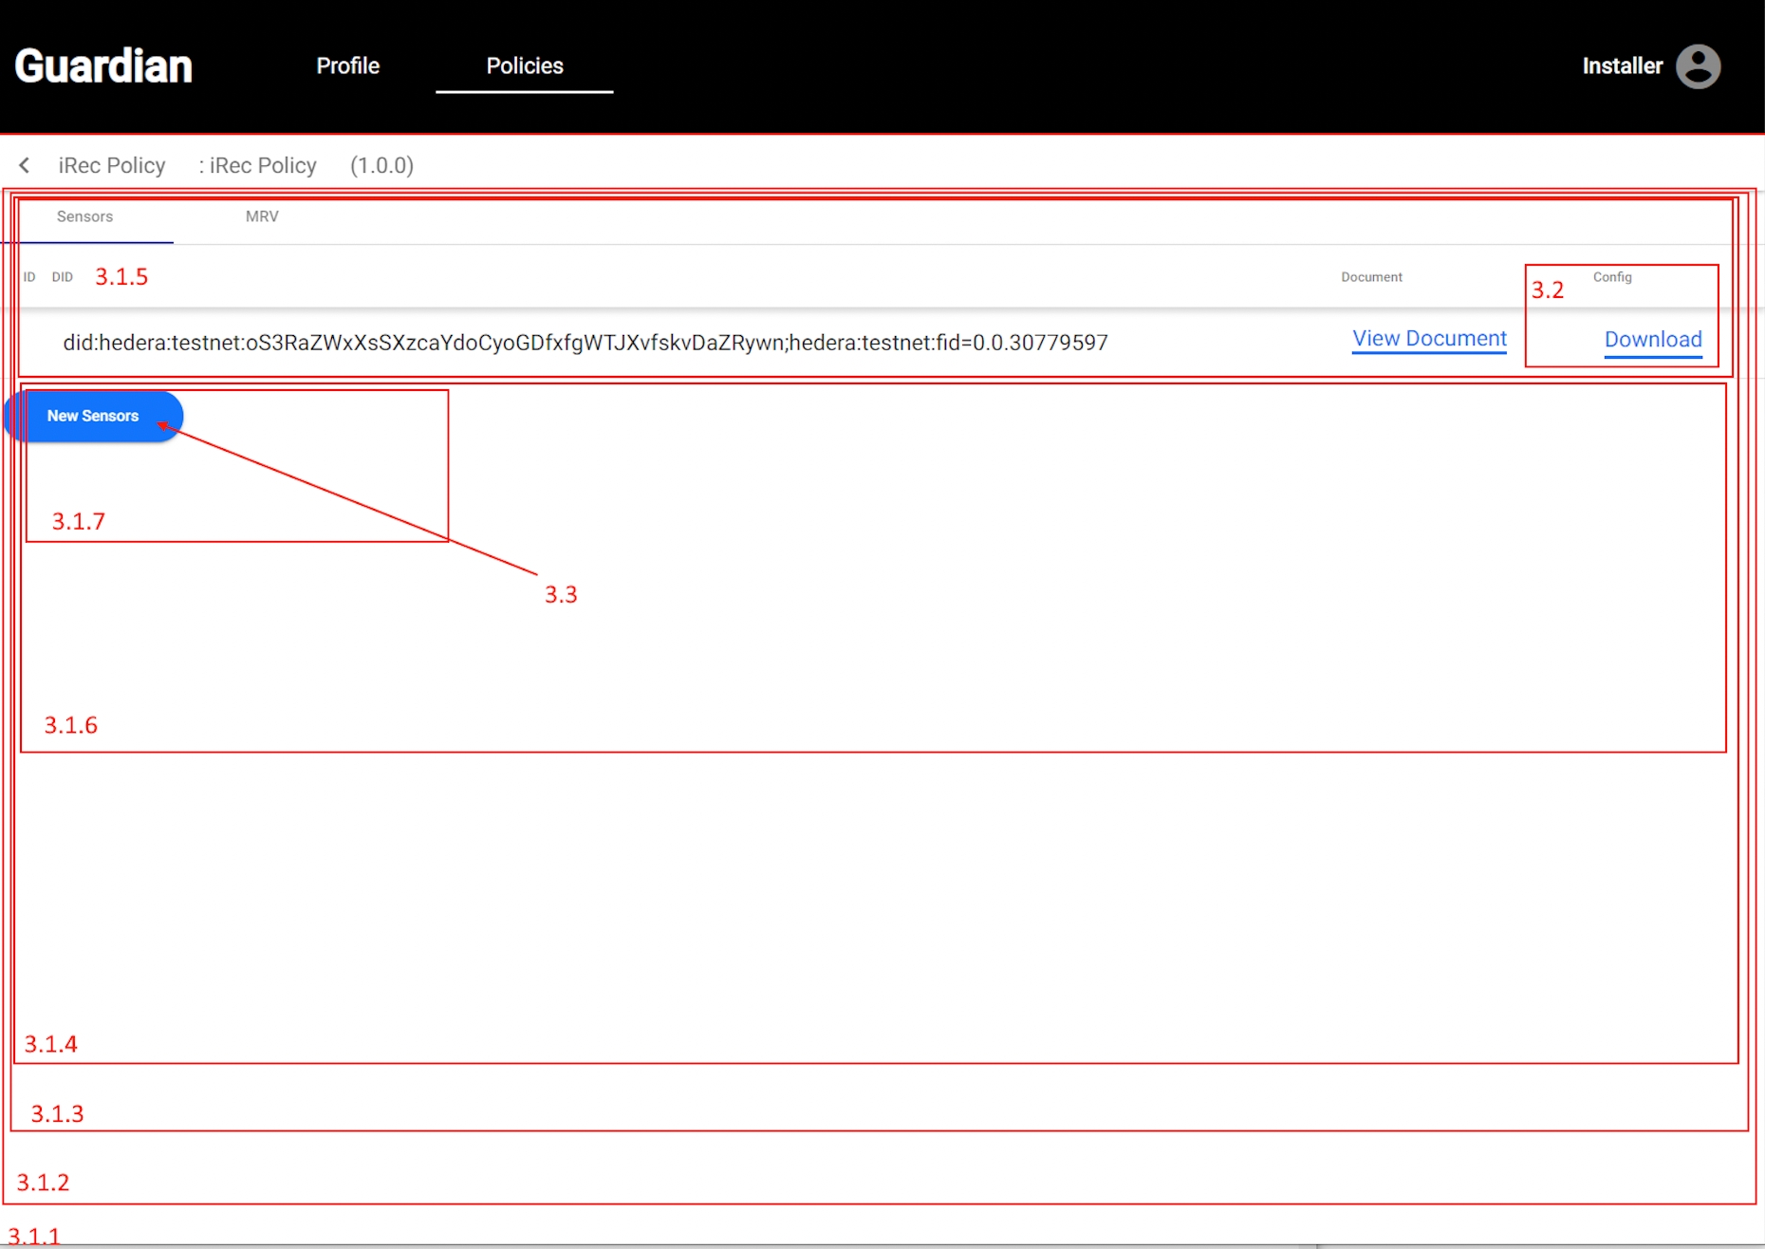Screen dimensions: 1765x1249
Task: Click the Guardian logo
Action: click(x=103, y=66)
